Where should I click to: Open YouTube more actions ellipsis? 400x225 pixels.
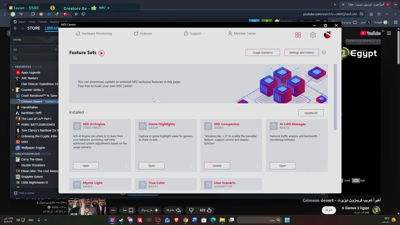113,210
